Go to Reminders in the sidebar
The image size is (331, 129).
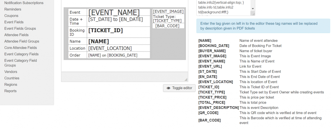[x=13, y=9]
